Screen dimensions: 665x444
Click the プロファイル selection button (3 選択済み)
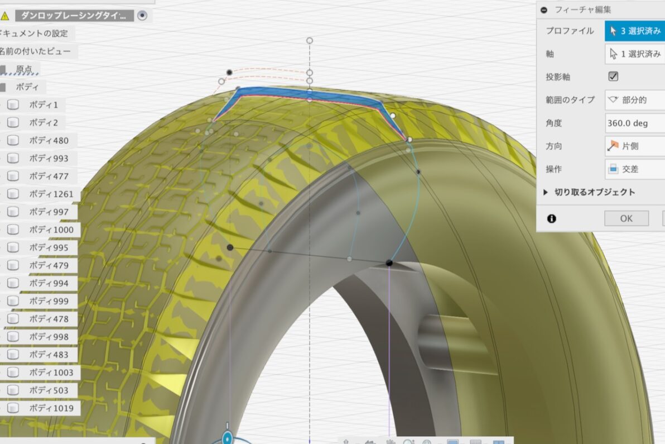[634, 31]
